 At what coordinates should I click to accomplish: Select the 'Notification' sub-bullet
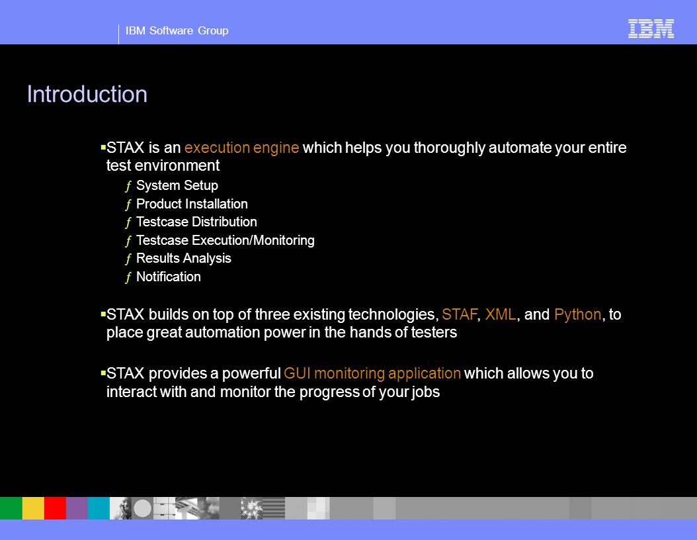point(168,277)
